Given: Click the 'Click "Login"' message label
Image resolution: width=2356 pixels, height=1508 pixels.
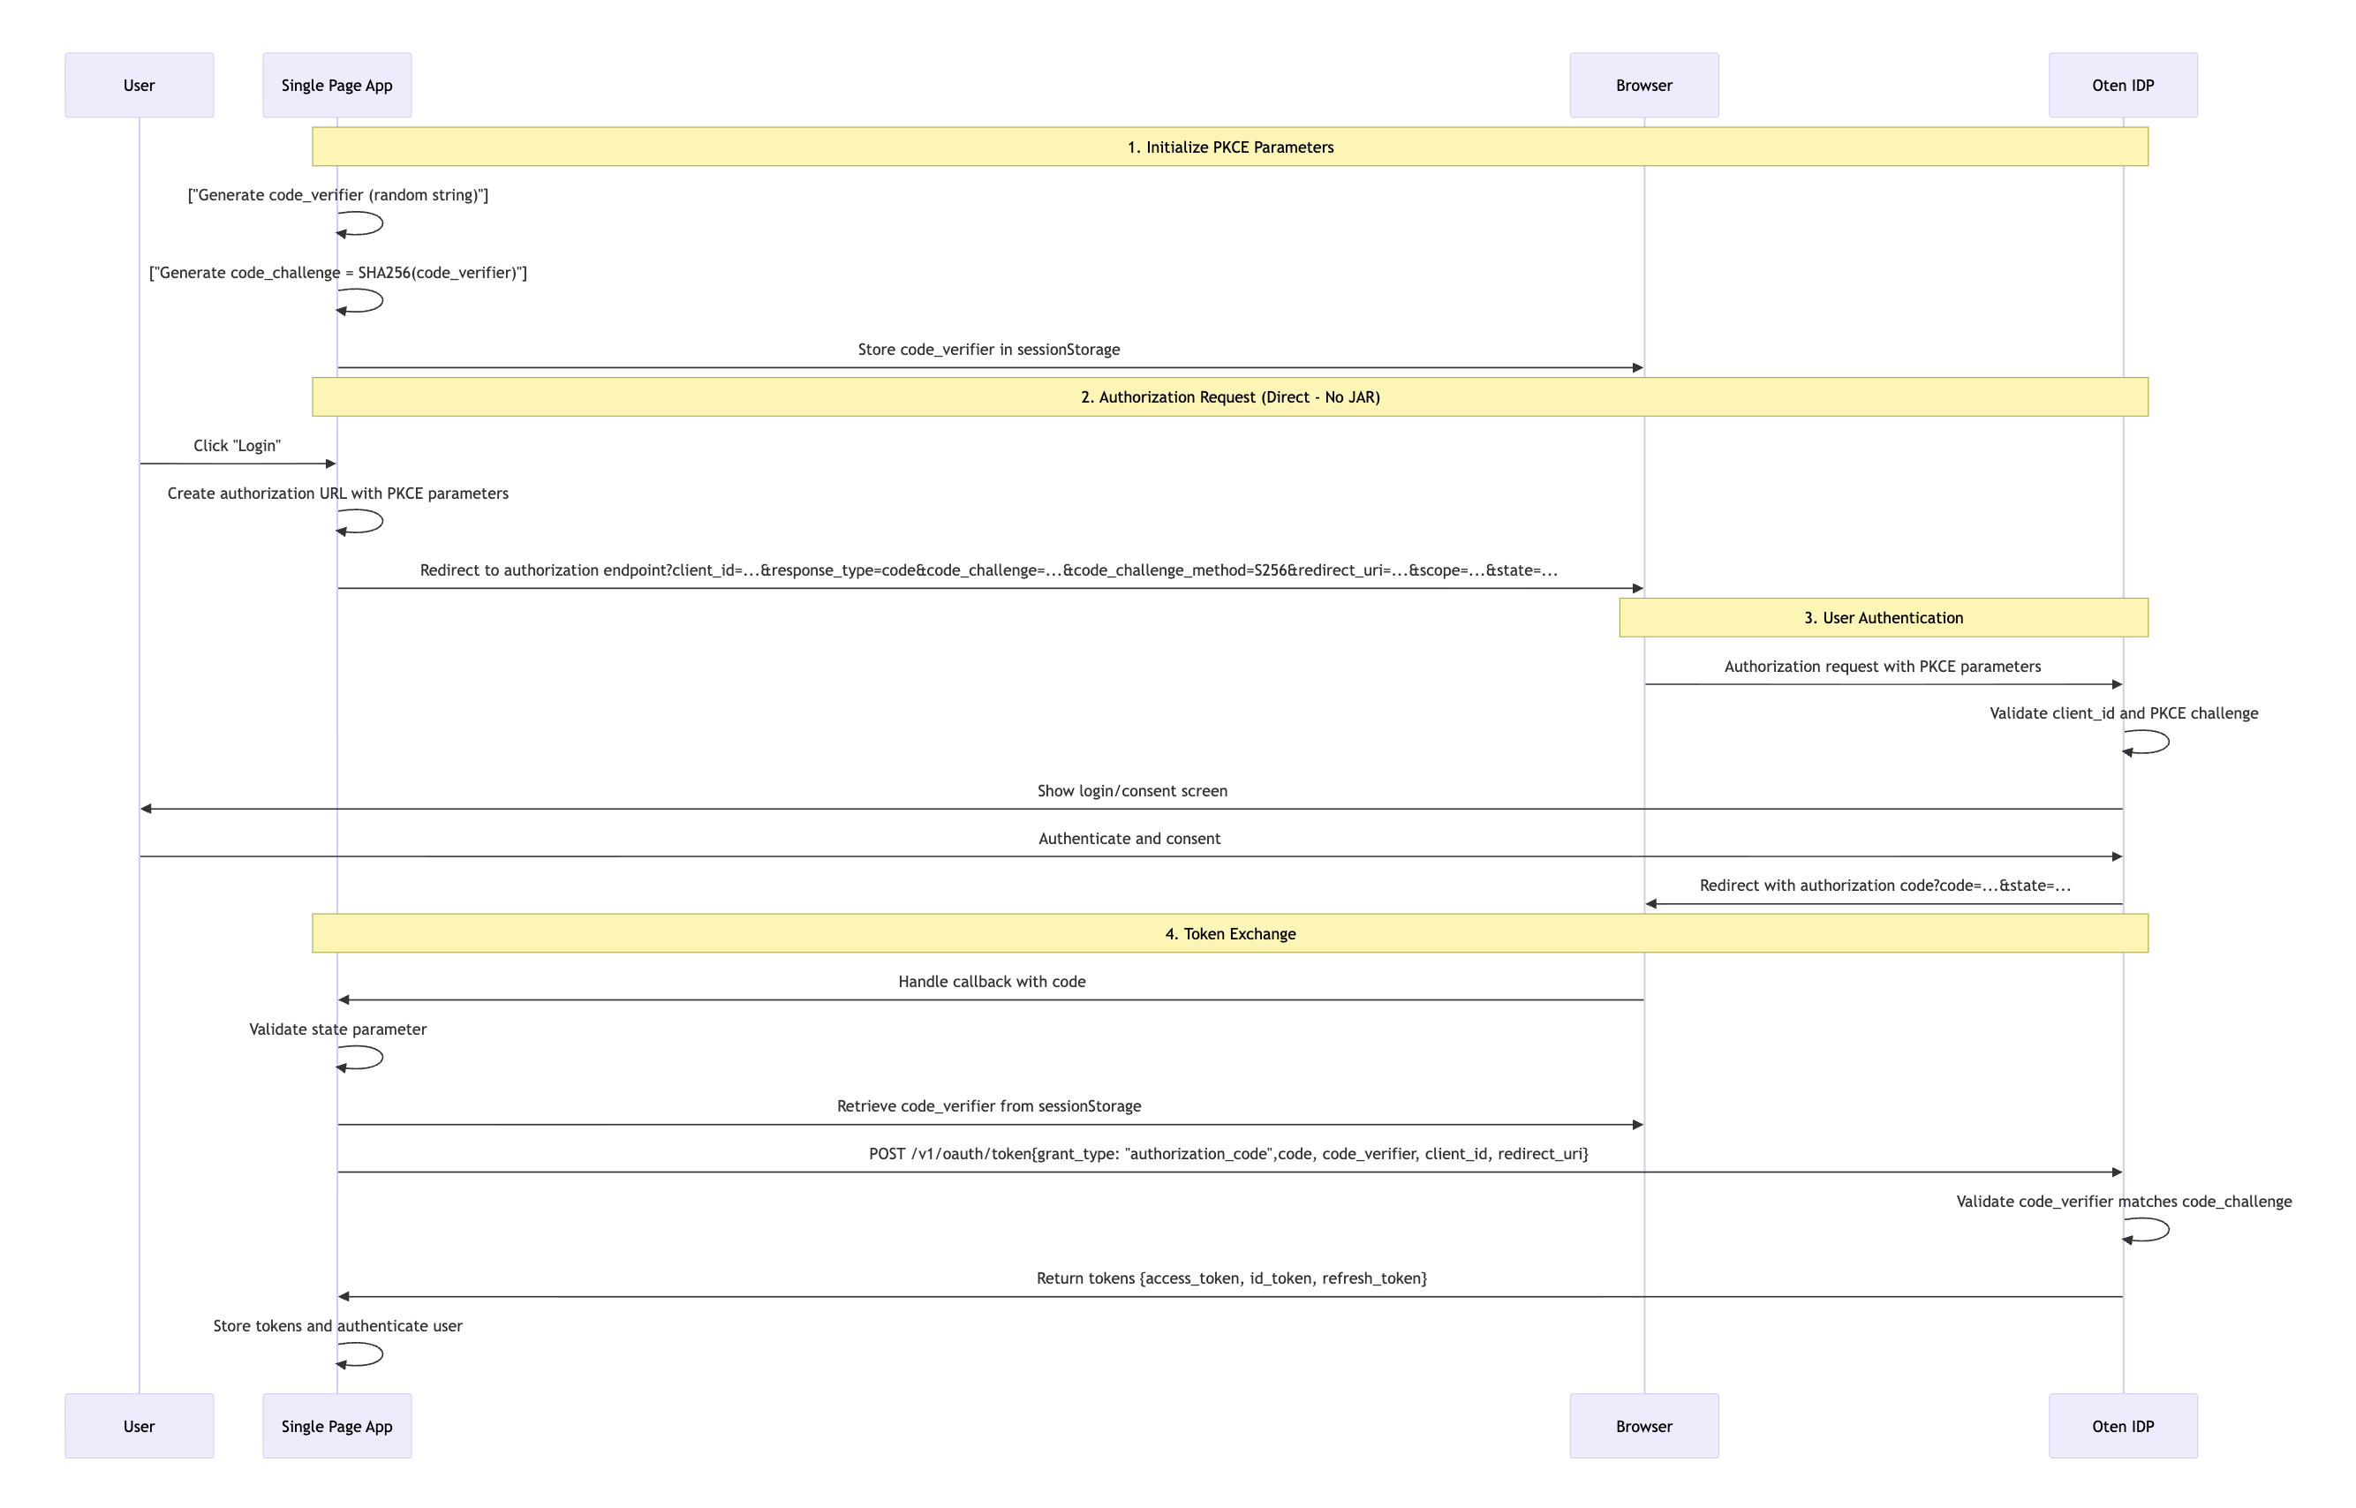Looking at the screenshot, I should [x=237, y=446].
